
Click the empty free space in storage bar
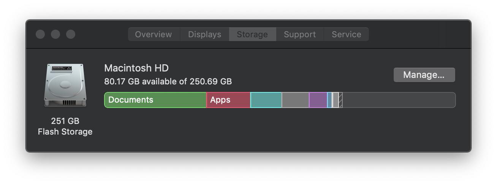[399, 100]
